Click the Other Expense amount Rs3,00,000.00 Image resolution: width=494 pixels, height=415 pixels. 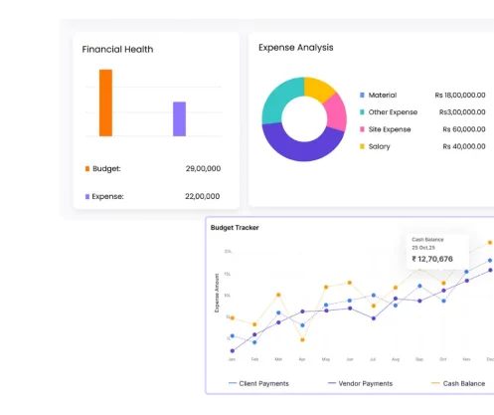point(462,112)
